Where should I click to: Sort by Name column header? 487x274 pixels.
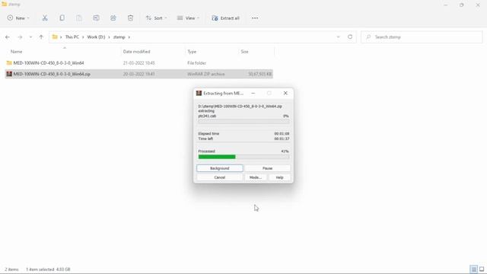click(x=17, y=52)
